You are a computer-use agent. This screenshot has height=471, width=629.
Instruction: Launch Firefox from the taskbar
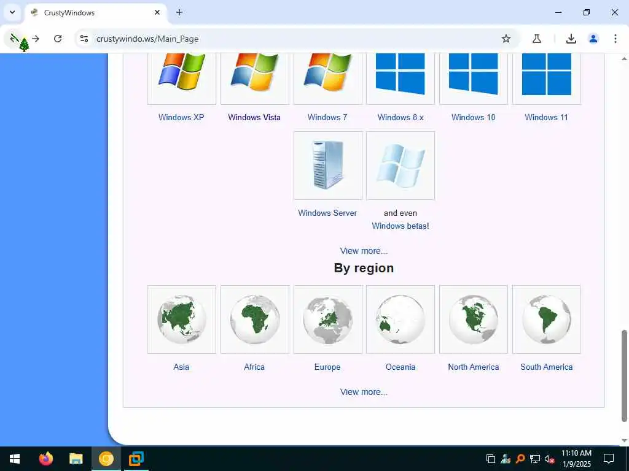click(x=45, y=459)
